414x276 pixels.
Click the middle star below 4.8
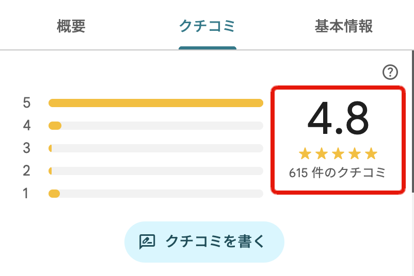click(x=338, y=153)
